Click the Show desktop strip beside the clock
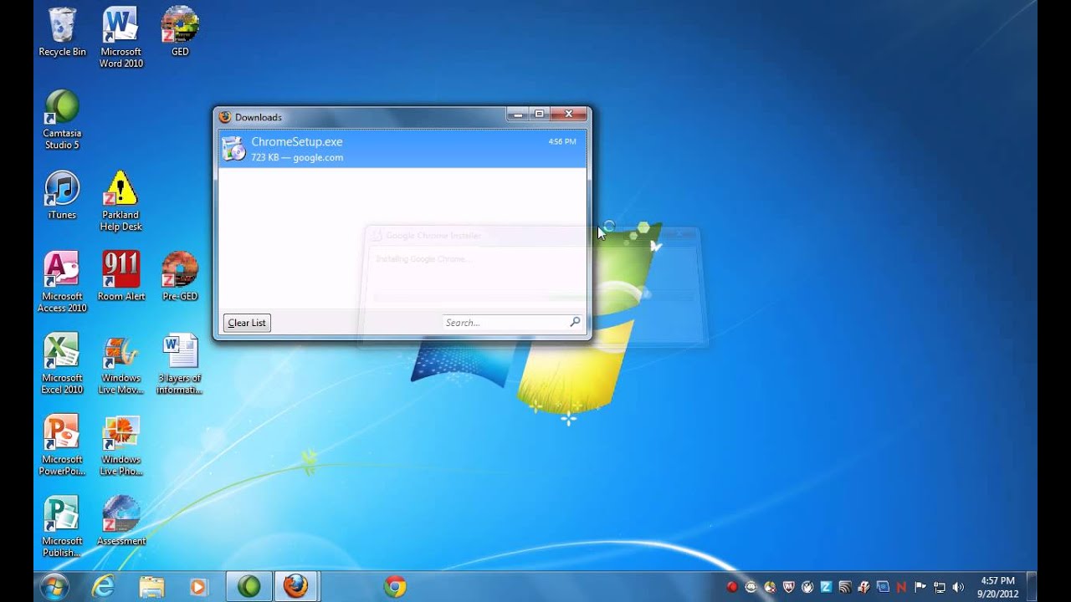The width and height of the screenshot is (1071, 602). click(x=1032, y=586)
